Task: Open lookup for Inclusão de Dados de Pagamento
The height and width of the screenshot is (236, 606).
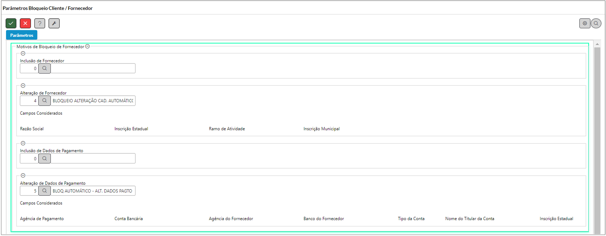Action: pos(45,158)
